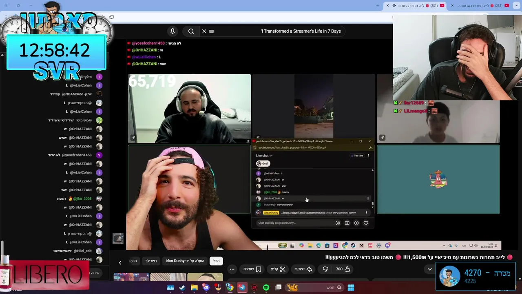The height and width of the screenshot is (294, 522).
Task: Open File Explorer folder icon on taskbar
Action: 194,287
